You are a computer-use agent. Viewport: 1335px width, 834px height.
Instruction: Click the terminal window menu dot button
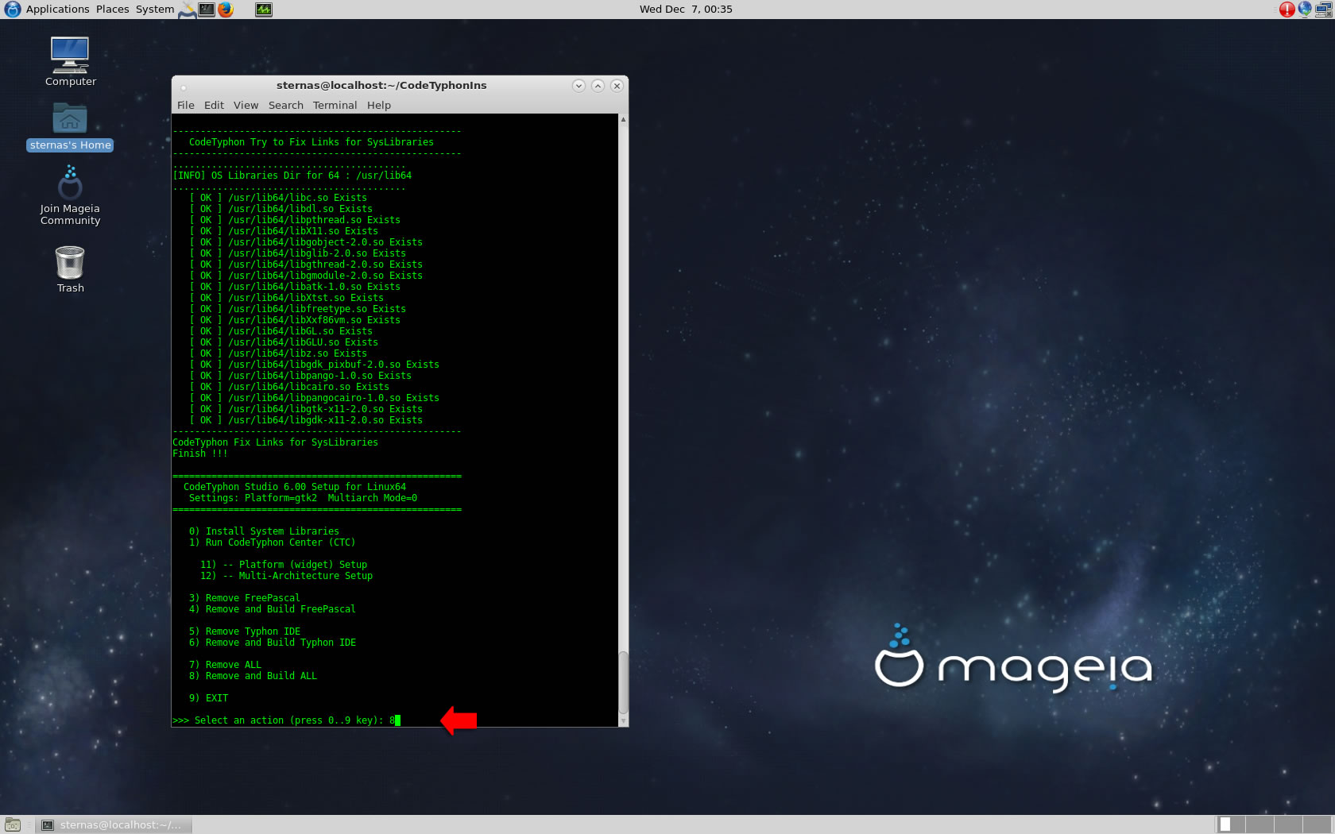pyautogui.click(x=184, y=87)
